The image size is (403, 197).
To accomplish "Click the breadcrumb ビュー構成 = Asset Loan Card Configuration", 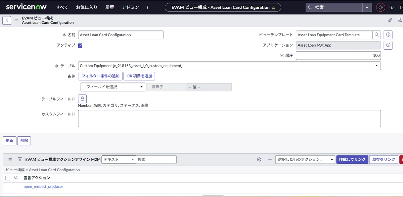I will [x=43, y=170].
